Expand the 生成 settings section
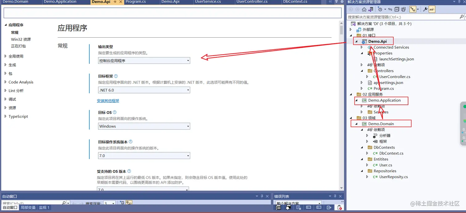 pos(6,65)
